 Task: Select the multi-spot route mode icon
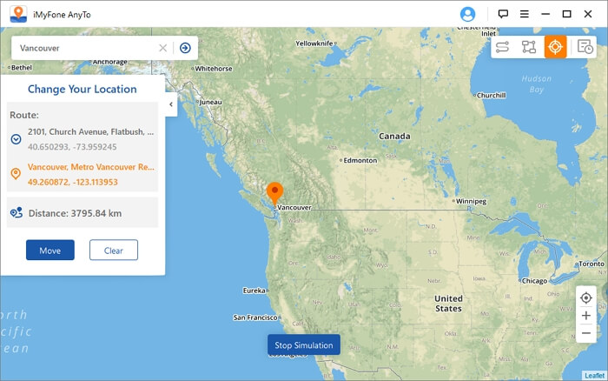(528, 47)
